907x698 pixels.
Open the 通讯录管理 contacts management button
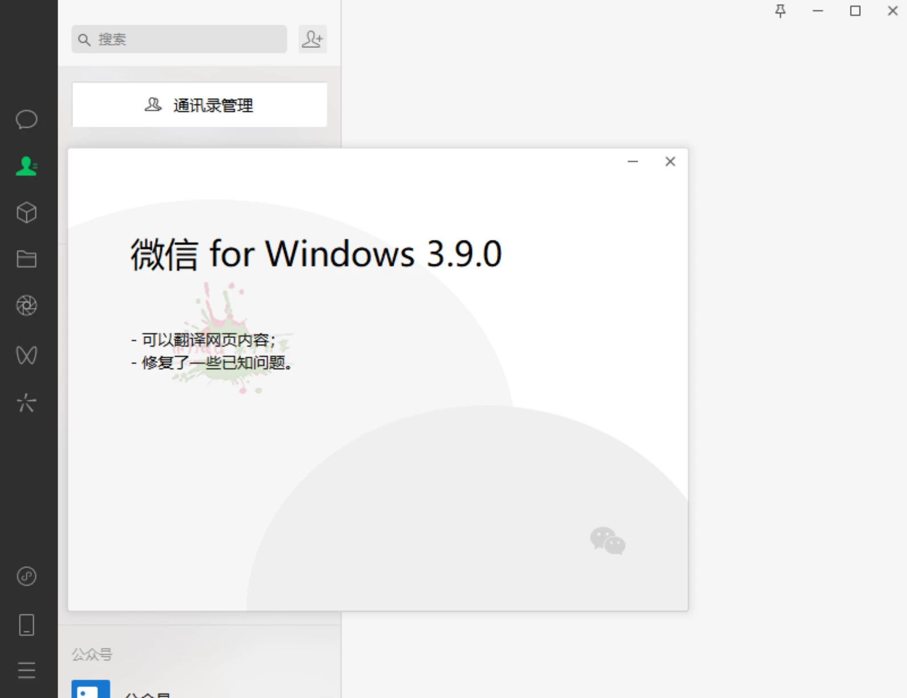(200, 105)
